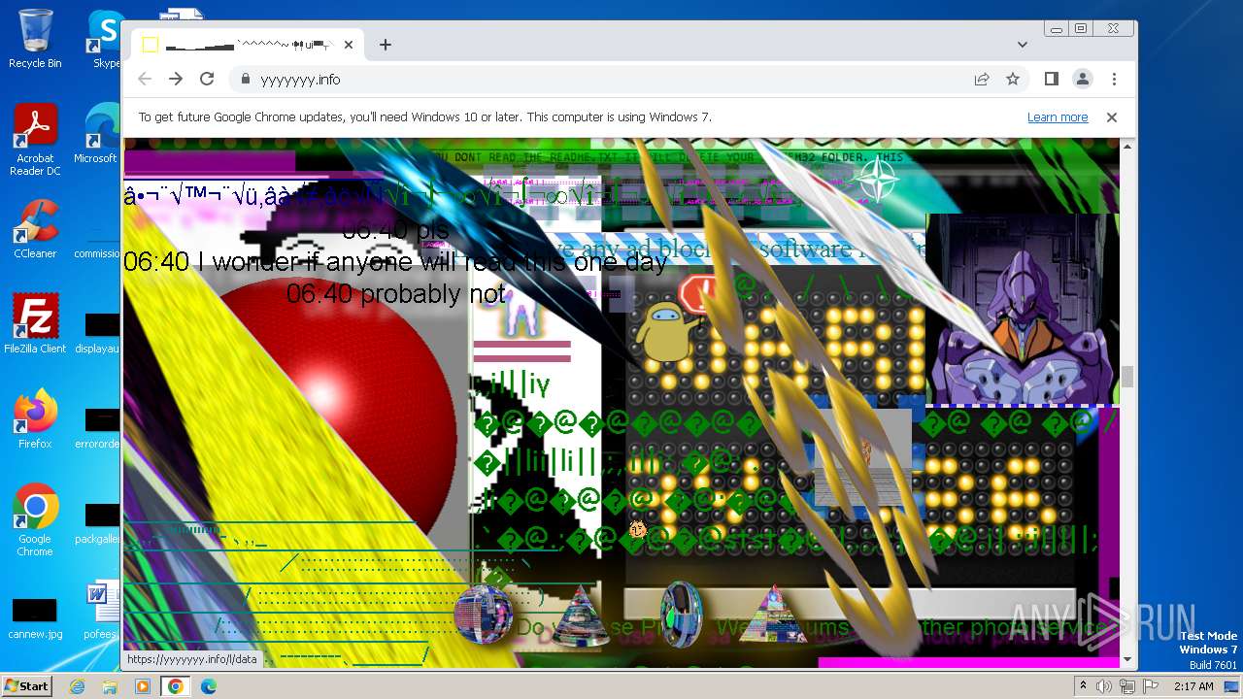Click the text '06.40 probably not'
Screen dimensions: 1243x699
(x=396, y=293)
